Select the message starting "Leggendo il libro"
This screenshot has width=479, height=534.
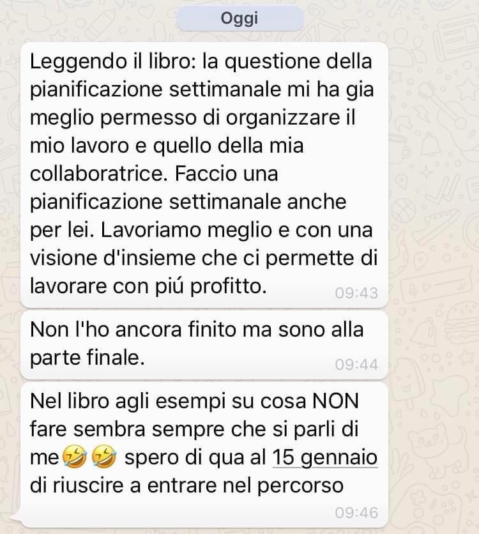click(x=204, y=175)
